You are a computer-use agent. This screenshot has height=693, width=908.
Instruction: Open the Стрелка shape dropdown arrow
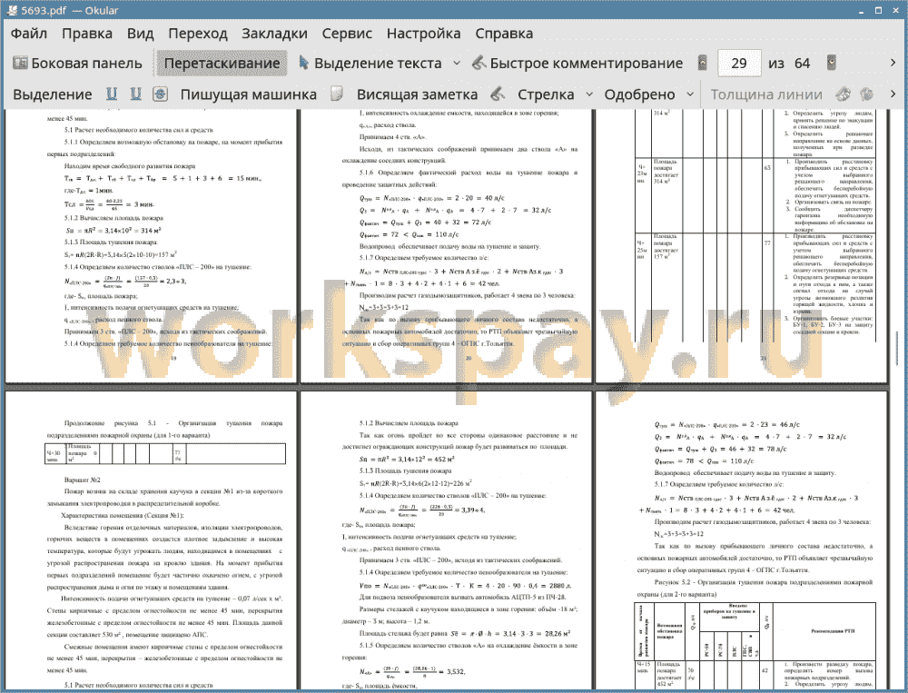pyautogui.click(x=589, y=94)
